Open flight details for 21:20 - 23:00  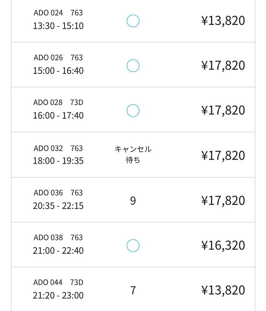click(58, 295)
